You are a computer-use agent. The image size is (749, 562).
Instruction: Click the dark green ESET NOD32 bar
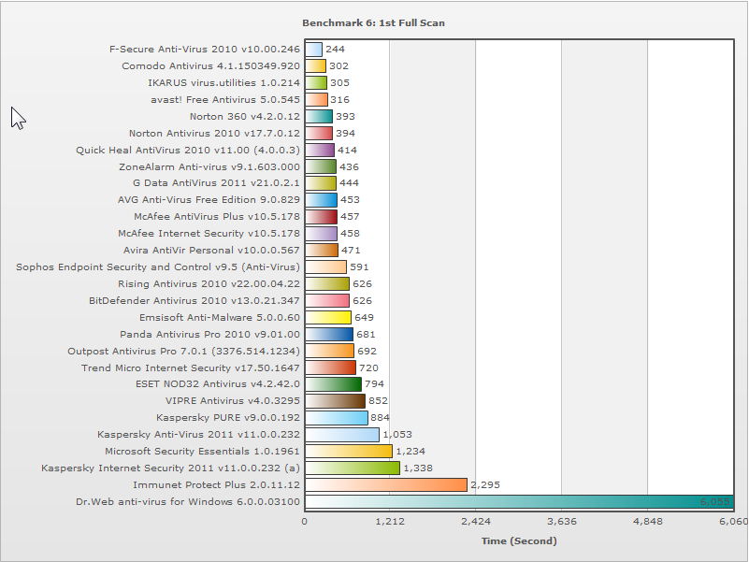(334, 383)
